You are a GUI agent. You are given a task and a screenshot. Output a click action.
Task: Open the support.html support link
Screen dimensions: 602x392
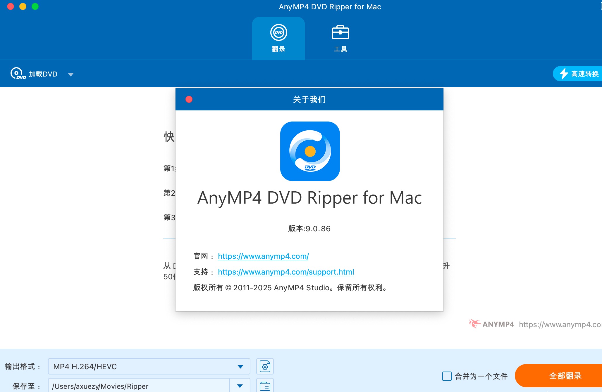click(x=286, y=272)
